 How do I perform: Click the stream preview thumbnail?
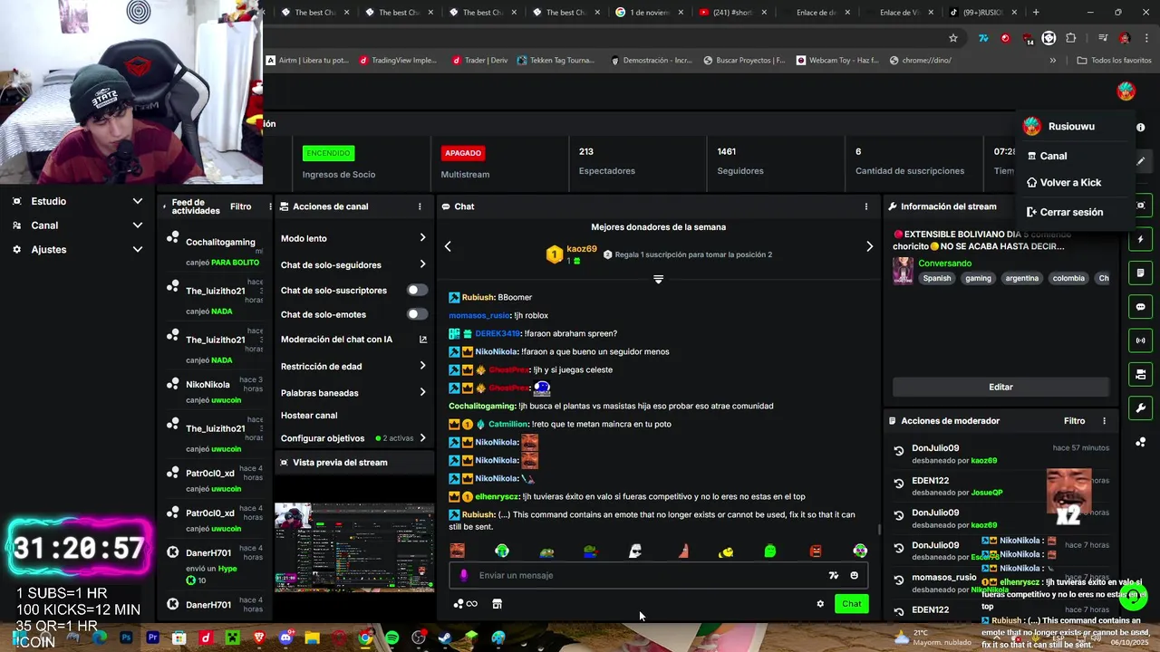coord(354,548)
